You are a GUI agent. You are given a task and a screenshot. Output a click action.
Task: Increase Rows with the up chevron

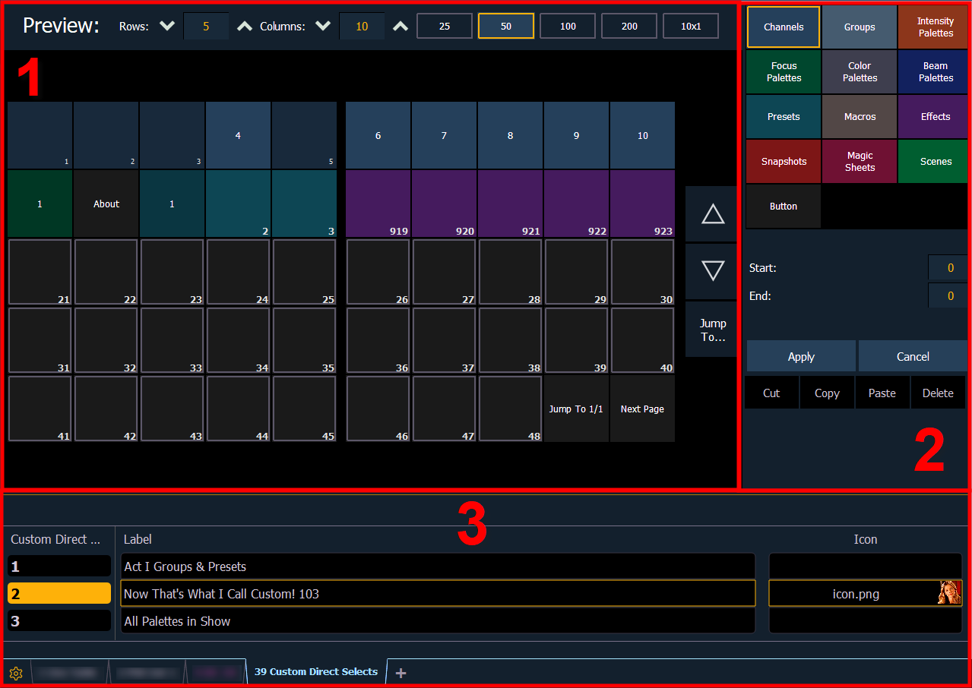244,26
